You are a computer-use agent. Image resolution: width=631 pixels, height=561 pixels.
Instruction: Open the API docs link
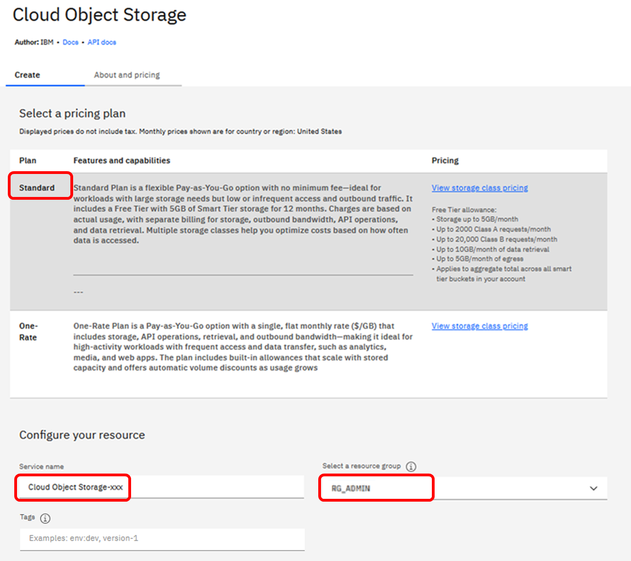[x=102, y=42]
